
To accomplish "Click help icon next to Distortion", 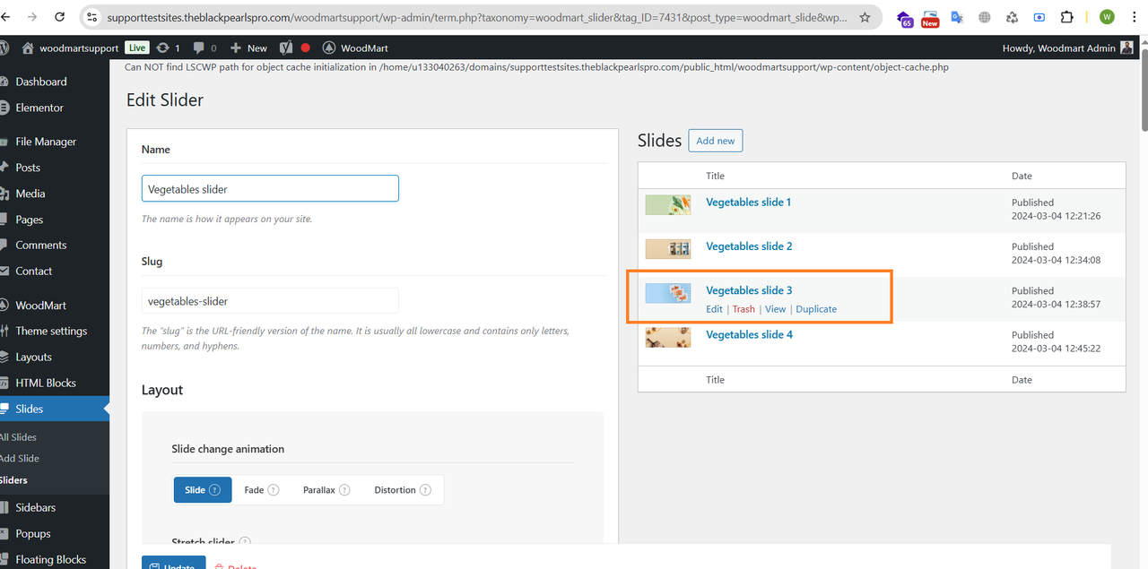I will (425, 490).
